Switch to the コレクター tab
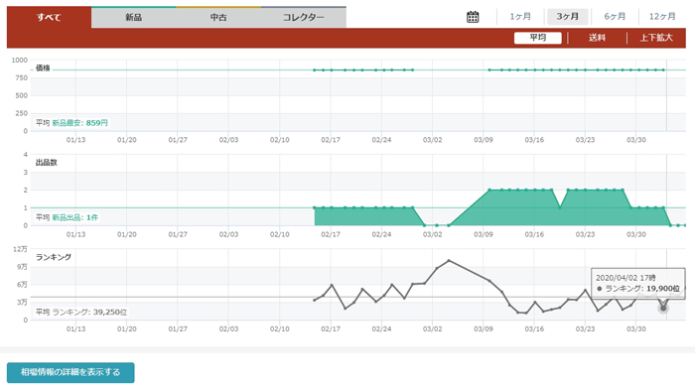 tap(304, 17)
